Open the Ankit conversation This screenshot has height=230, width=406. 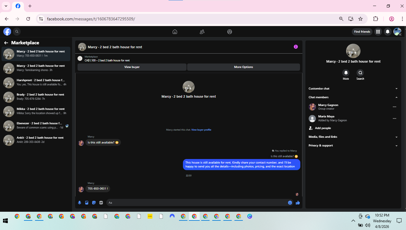point(36,140)
